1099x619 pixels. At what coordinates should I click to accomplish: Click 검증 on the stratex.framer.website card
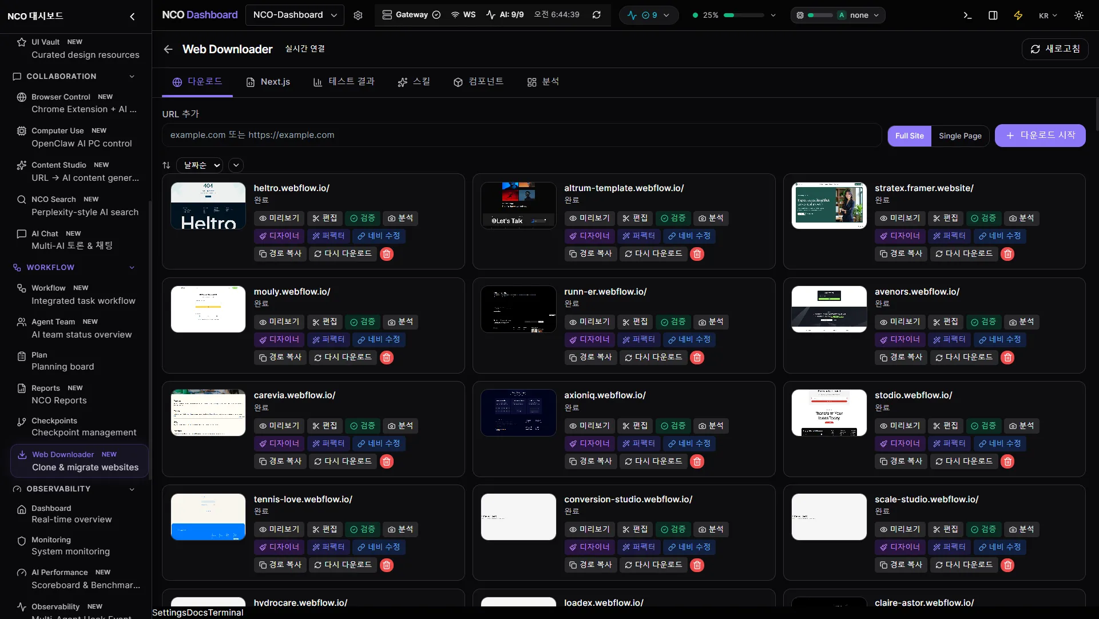click(983, 219)
